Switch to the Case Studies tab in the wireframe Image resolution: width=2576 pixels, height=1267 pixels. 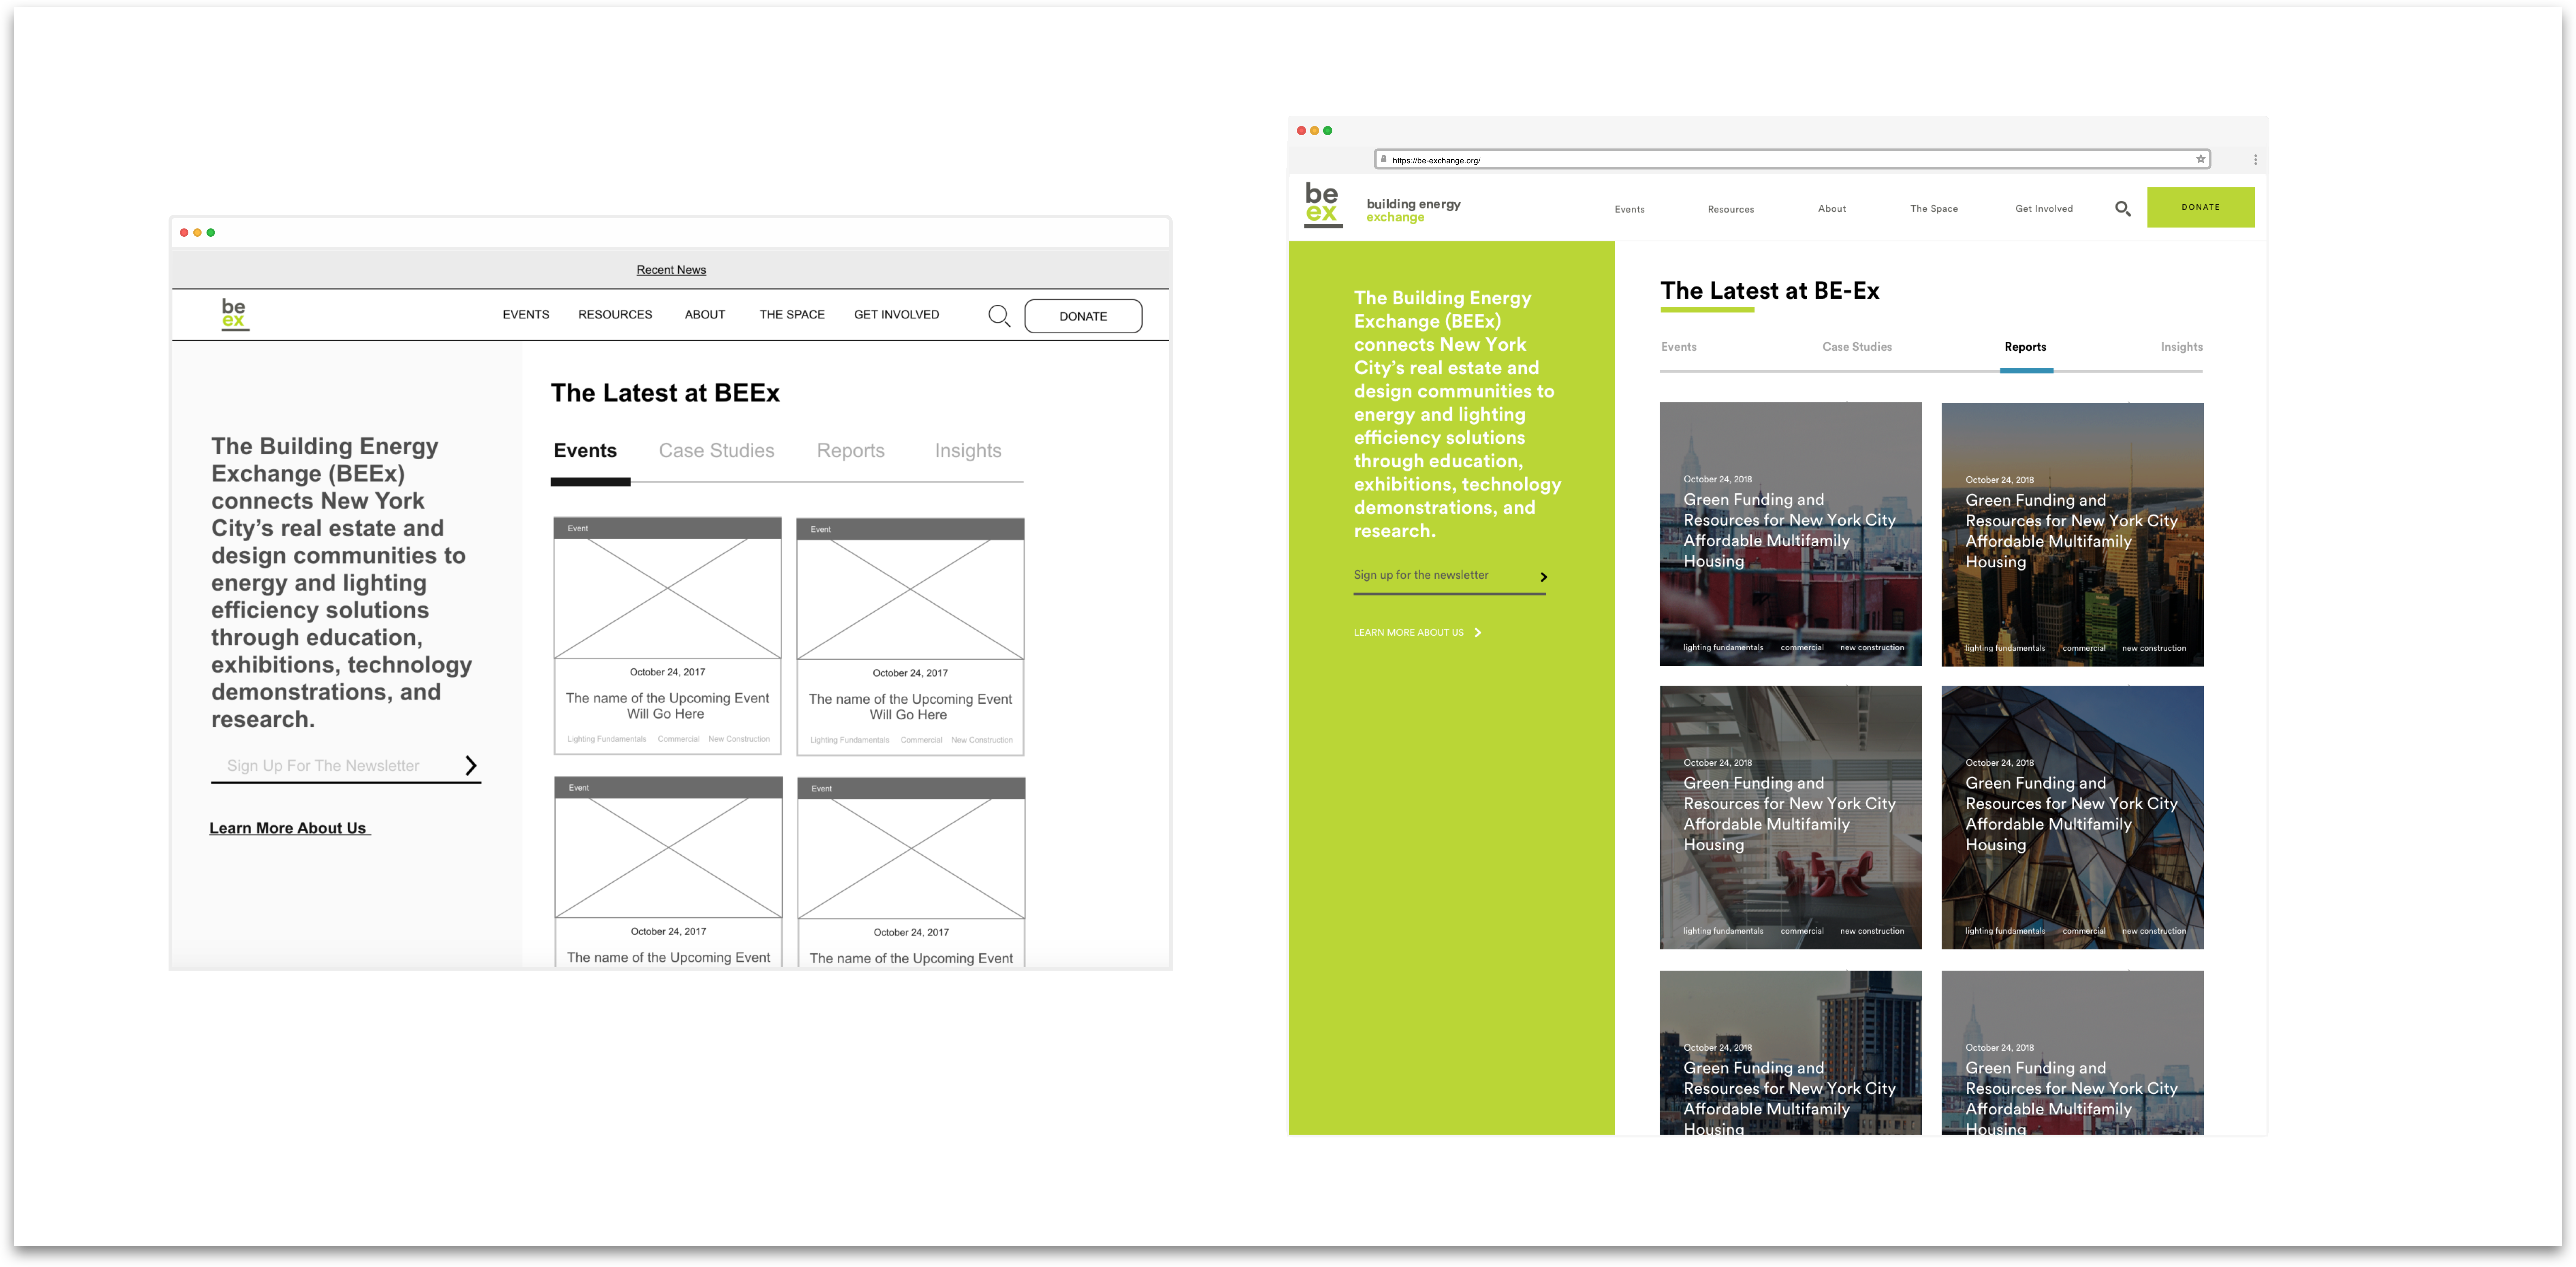[716, 451]
